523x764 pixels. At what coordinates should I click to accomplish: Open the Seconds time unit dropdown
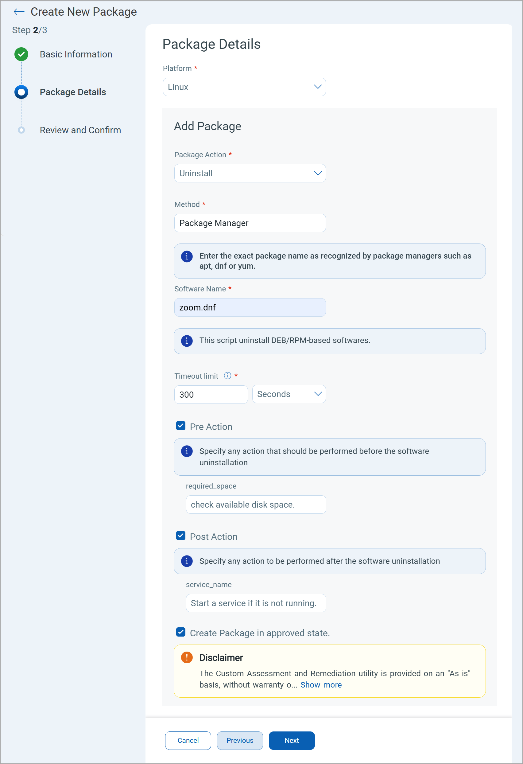click(x=289, y=394)
